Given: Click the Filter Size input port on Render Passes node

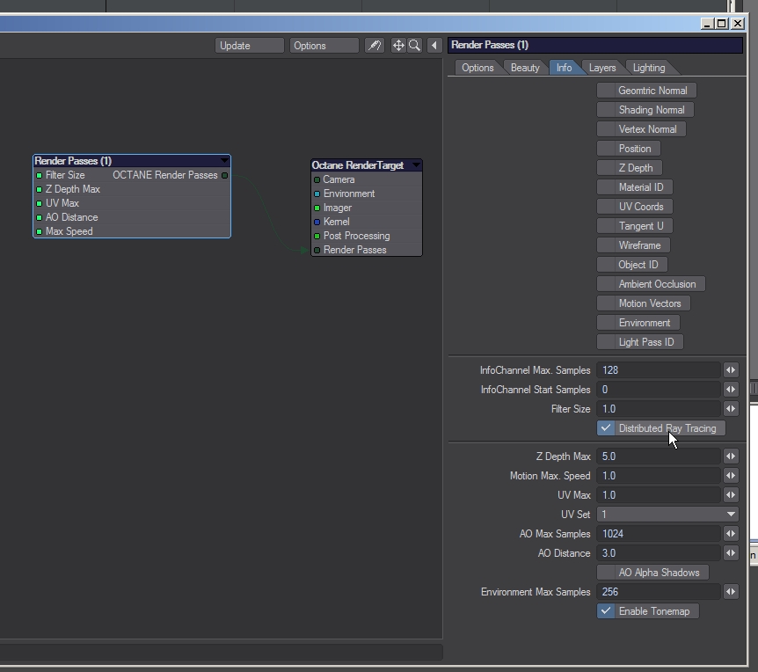Looking at the screenshot, I should point(40,175).
